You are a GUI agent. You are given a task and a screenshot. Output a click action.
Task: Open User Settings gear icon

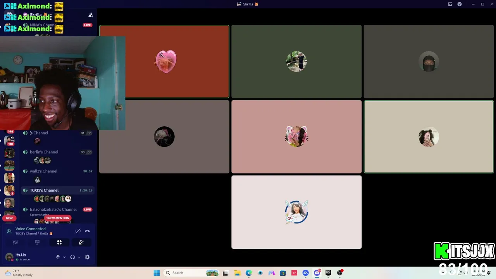87,257
